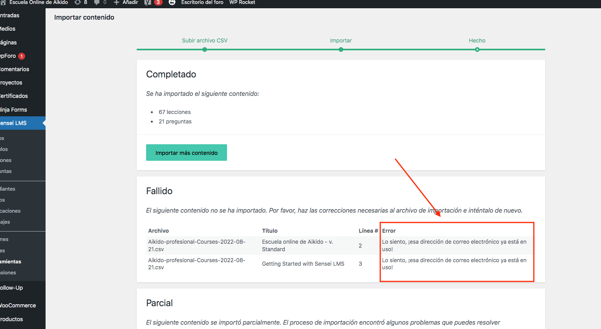Image resolution: width=601 pixels, height=329 pixels.
Task: Click the Error column header
Action: 389,231
